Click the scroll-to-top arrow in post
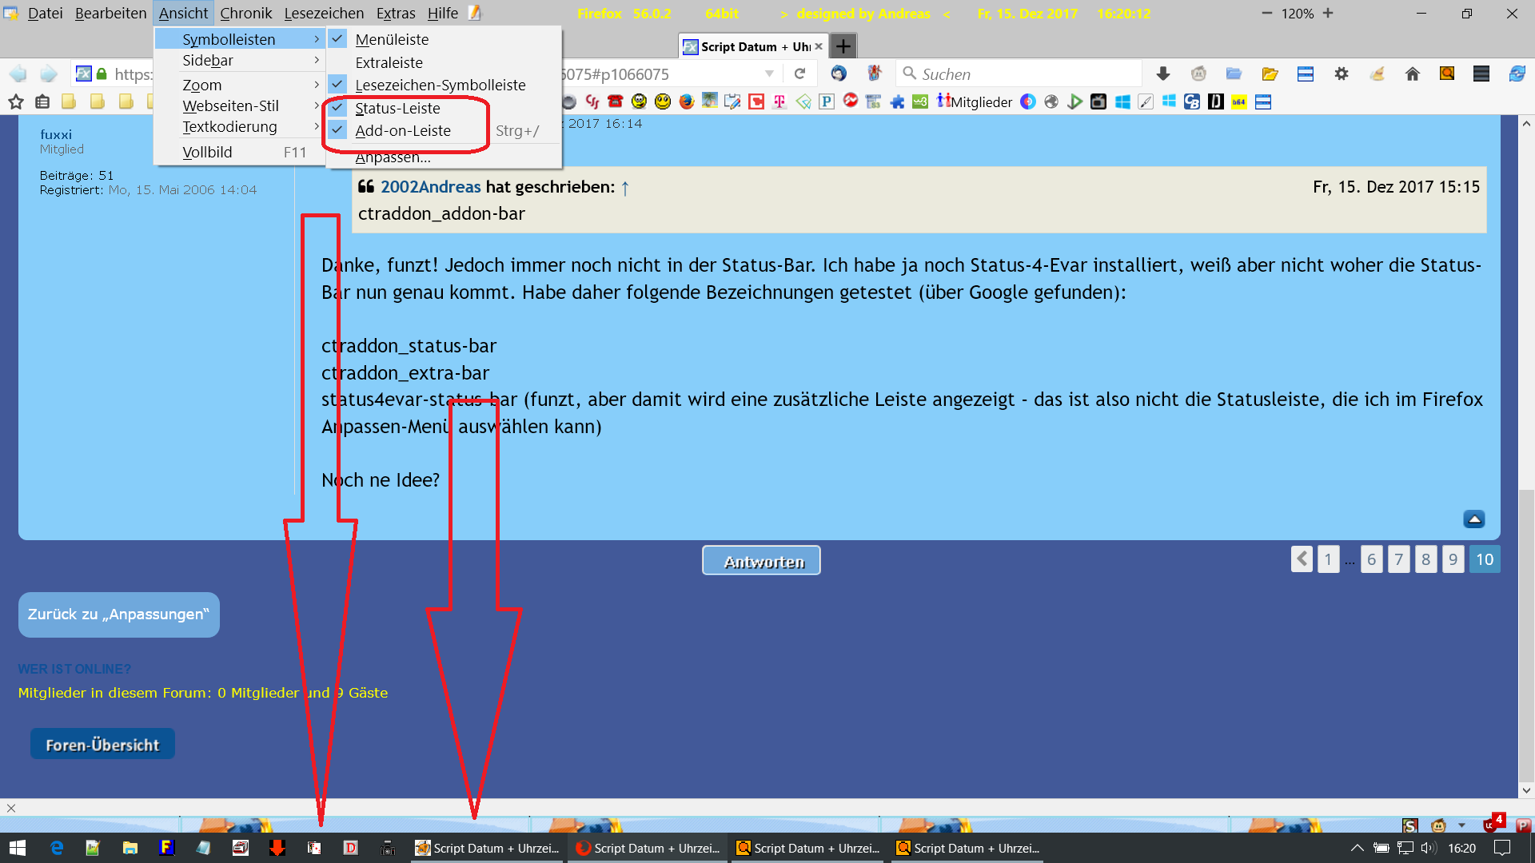Viewport: 1535px width, 863px height. tap(1473, 519)
